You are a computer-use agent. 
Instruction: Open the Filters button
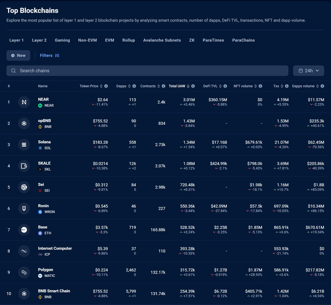point(50,55)
